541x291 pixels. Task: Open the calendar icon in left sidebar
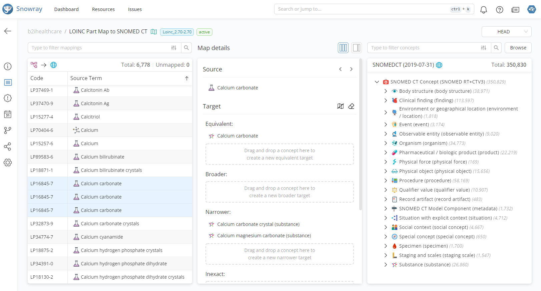[8, 114]
